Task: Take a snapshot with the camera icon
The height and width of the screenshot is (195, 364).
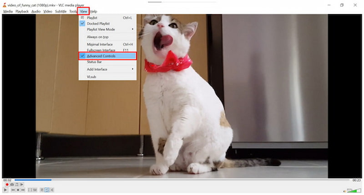Action: (x=12, y=185)
